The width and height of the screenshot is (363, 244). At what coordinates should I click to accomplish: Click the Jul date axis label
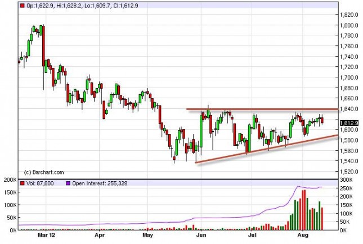(252, 235)
